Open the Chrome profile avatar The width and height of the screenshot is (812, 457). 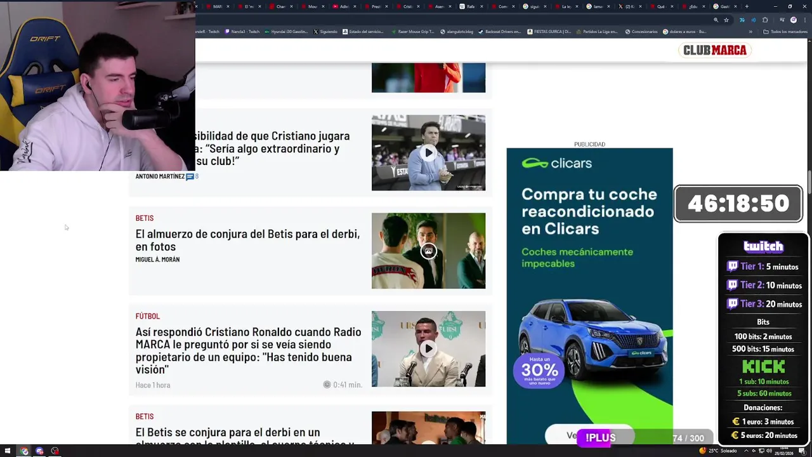click(x=794, y=20)
